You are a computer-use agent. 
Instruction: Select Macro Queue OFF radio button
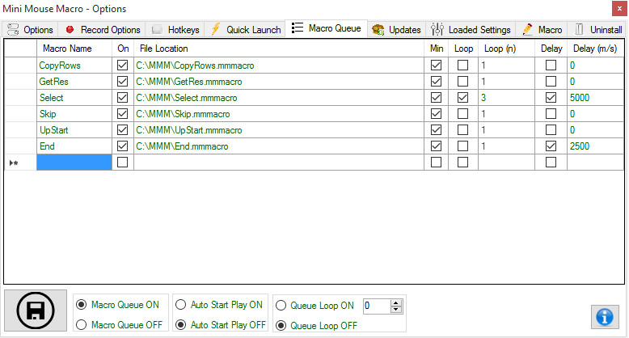pos(82,325)
